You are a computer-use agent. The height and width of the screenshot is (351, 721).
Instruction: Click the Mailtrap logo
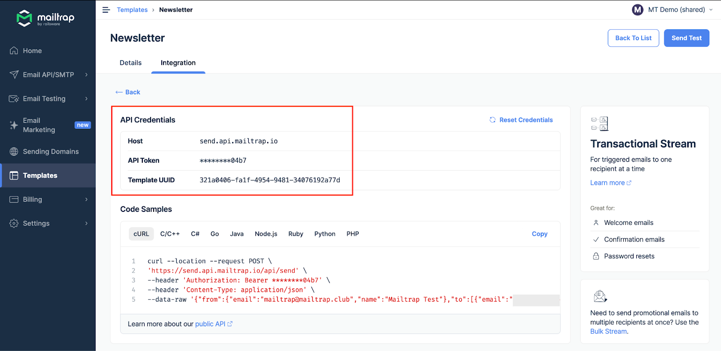pos(46,18)
